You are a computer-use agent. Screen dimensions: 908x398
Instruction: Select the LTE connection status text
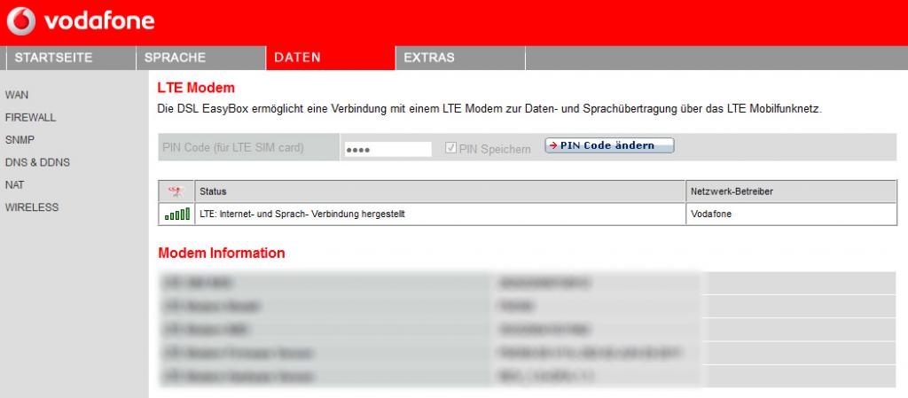(x=301, y=214)
